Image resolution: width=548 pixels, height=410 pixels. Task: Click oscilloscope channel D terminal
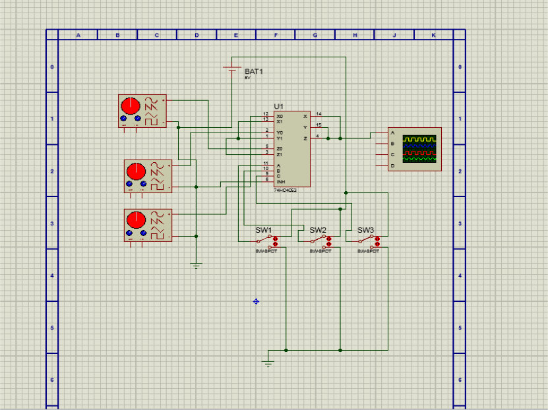click(x=382, y=165)
